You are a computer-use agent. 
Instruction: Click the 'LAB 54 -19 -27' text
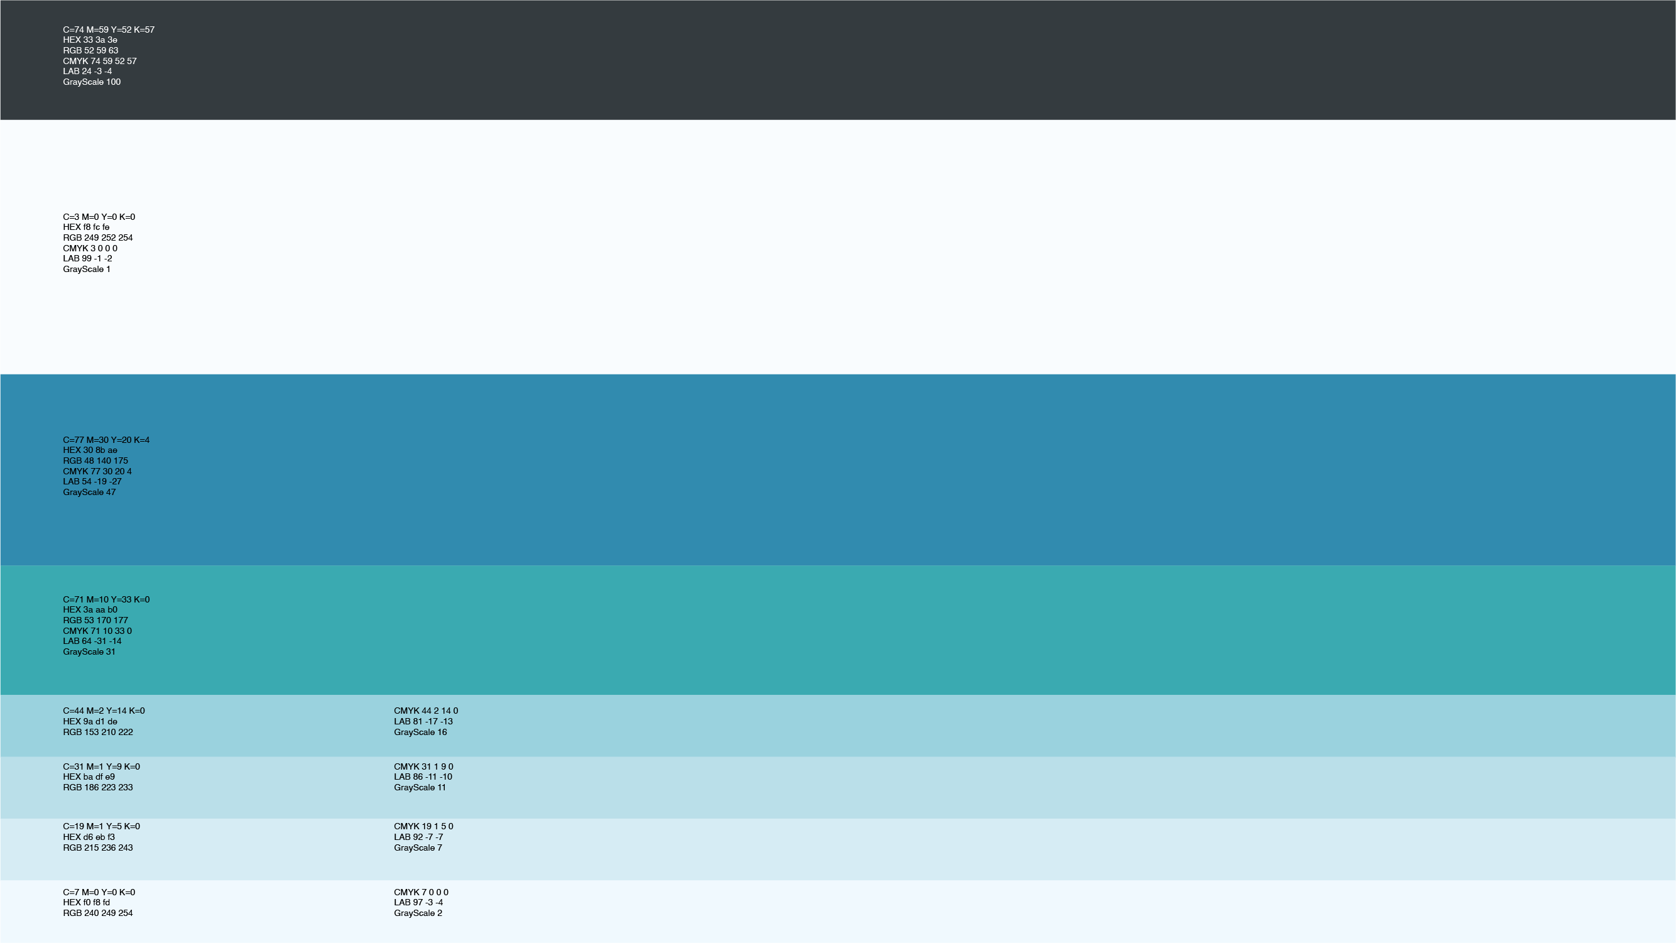(x=92, y=482)
